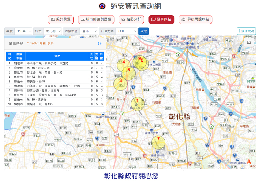Select hotspot circle number 3 on the map
Screen dimensions: 260x182
click(x=121, y=84)
